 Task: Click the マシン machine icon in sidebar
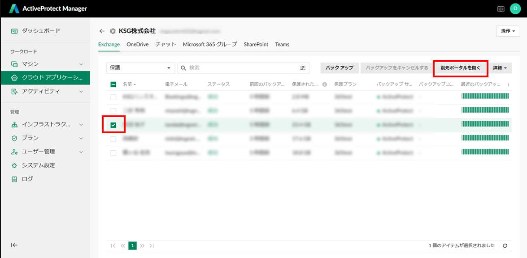[x=14, y=64]
